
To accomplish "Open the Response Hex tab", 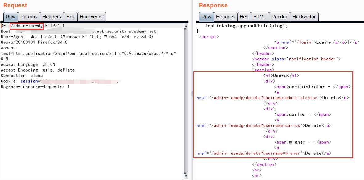I will point(244,17).
